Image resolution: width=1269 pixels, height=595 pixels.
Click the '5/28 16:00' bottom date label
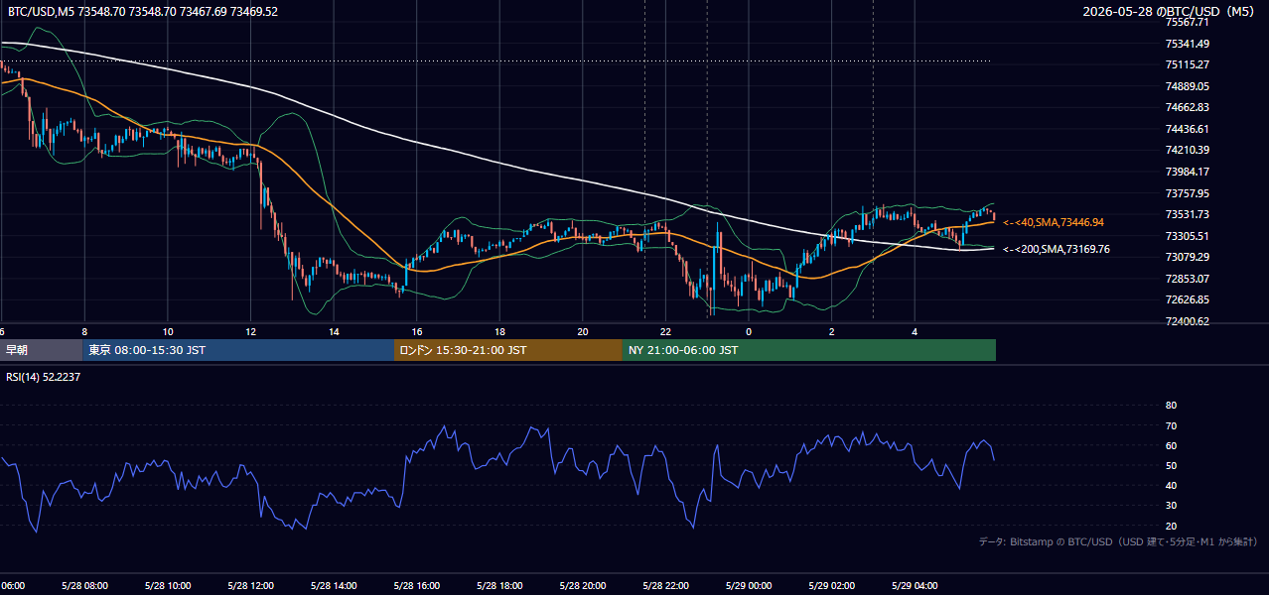click(x=416, y=586)
